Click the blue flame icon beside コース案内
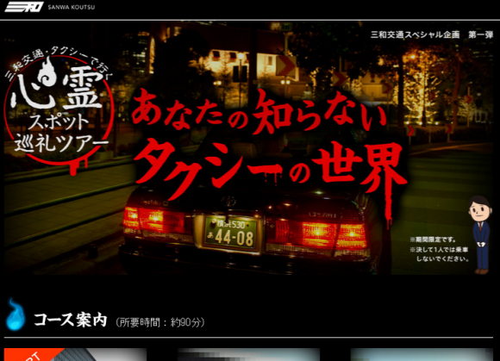Viewport: 500px width, 361px height. pos(16,314)
